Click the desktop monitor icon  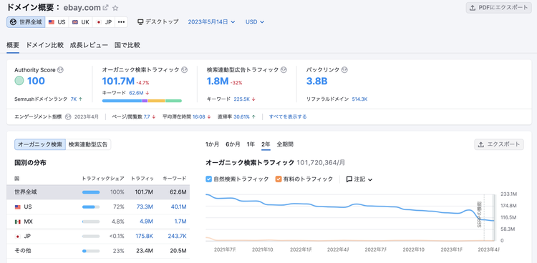140,22
